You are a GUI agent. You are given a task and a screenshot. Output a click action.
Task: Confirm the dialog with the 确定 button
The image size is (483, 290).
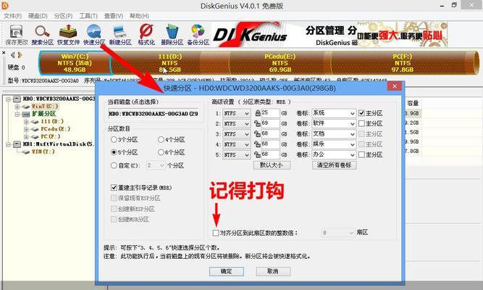[227, 271]
